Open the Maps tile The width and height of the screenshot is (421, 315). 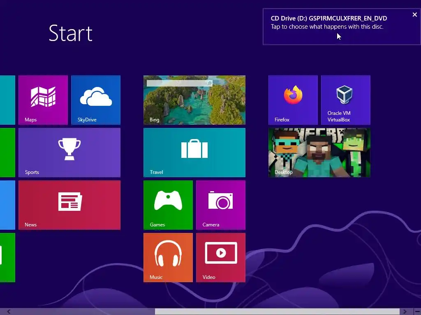[43, 100]
